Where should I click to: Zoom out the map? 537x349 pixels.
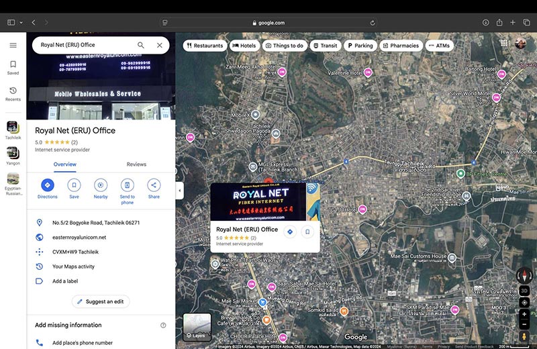(524, 324)
